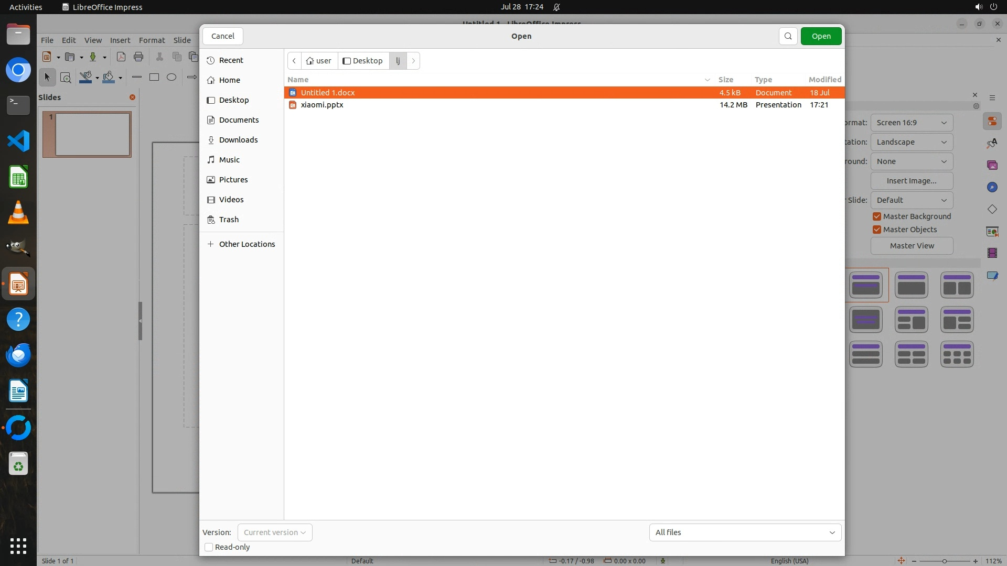Click the Cancel button
1007x566 pixels.
coord(223,36)
